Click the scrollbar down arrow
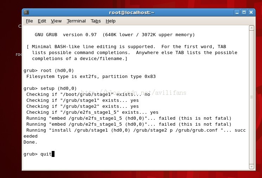 (251, 166)
